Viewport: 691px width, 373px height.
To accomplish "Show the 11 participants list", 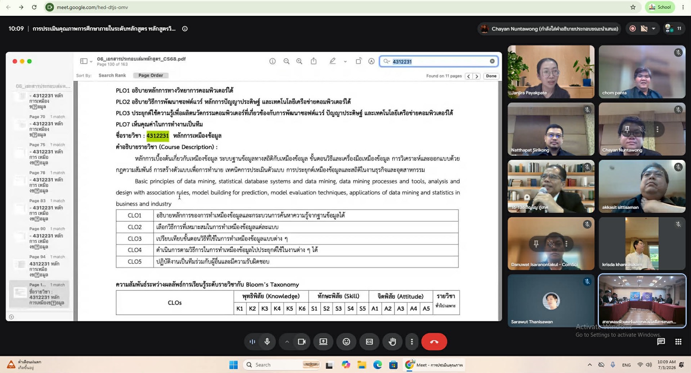I will pos(674,29).
